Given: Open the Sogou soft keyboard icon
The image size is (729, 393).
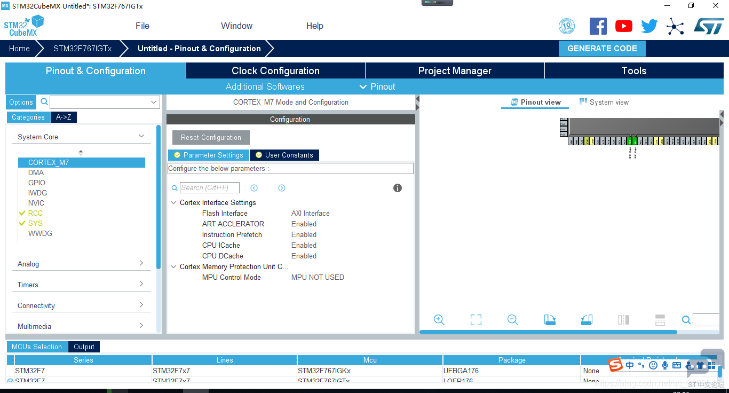Looking at the screenshot, I should click(677, 365).
